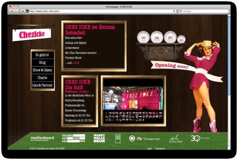Click the "Pücklerstraße 34." address line
This screenshot has height=160, width=238.
(75, 105)
